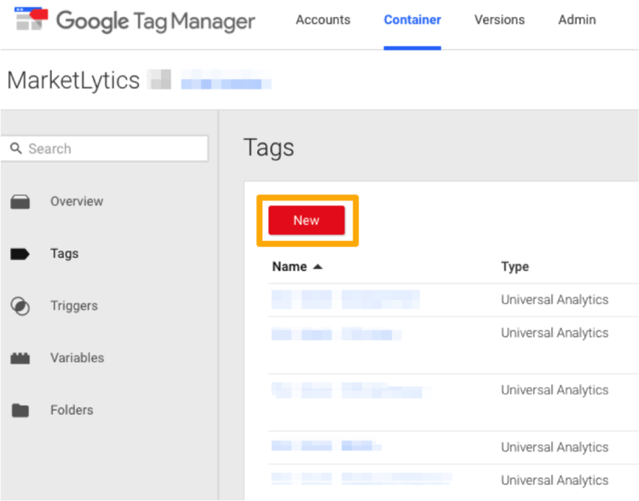Open the fourth blurred tag name link
This screenshot has width=639, height=501.
[326, 446]
